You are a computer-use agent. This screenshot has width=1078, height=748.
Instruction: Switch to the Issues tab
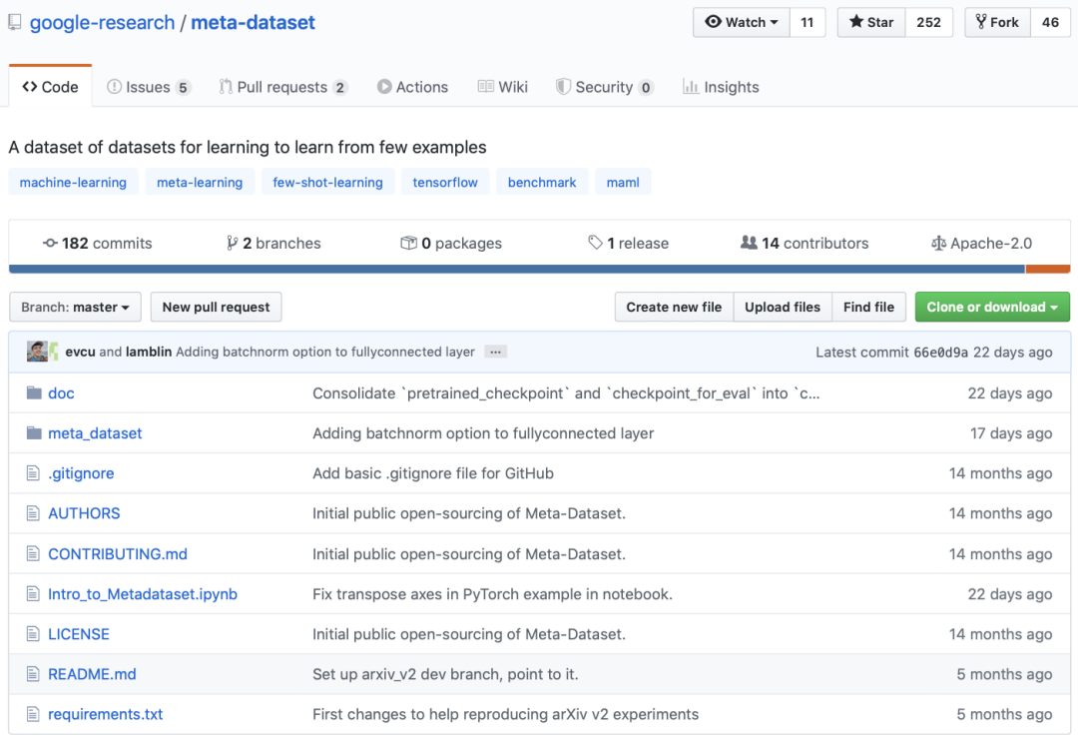pos(148,87)
